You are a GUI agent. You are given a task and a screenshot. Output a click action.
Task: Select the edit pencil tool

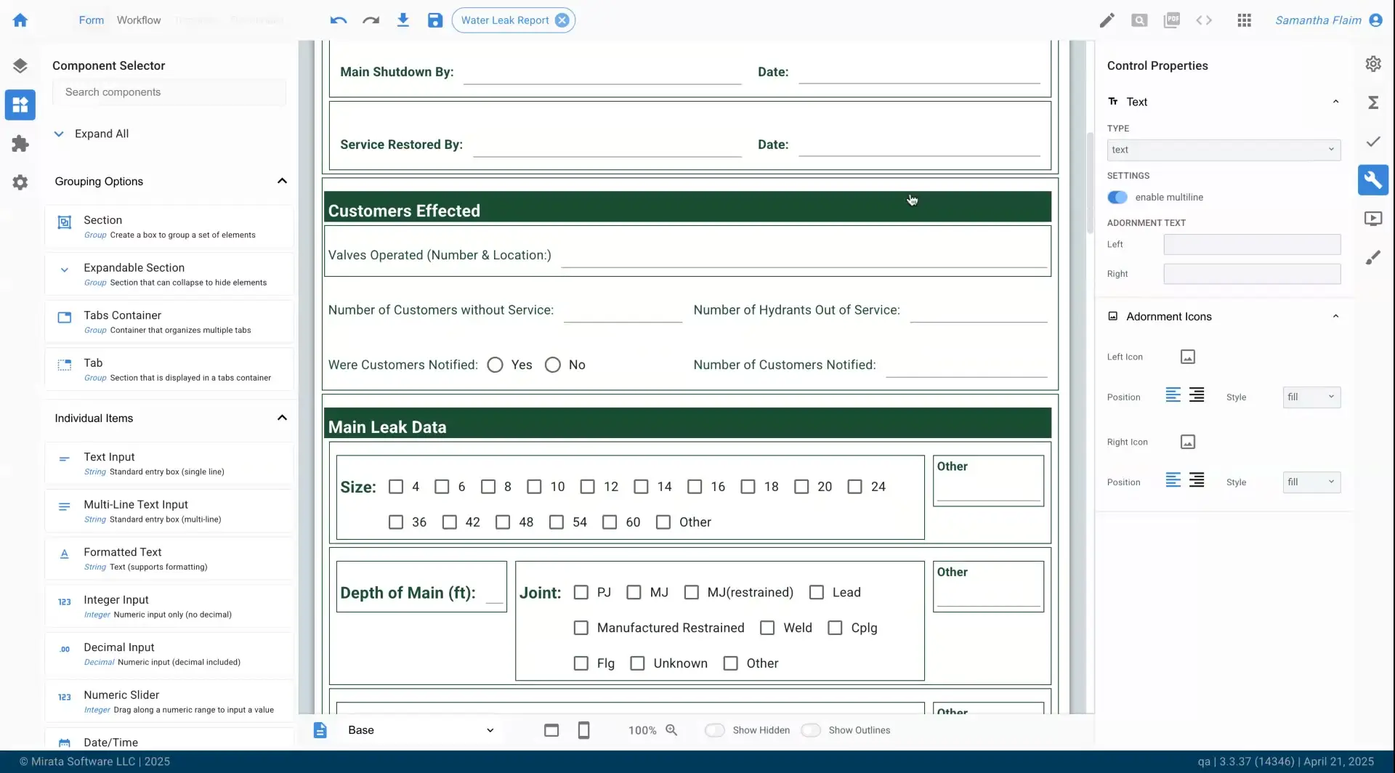click(x=1107, y=20)
